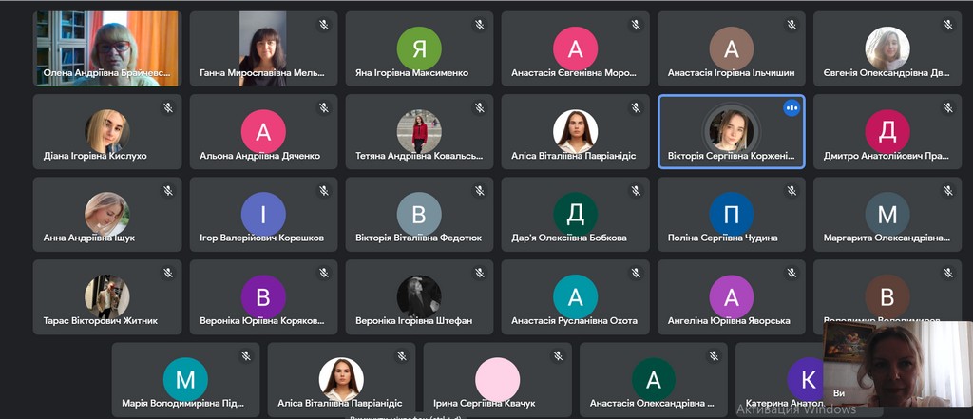Click the pink 'Д' avatar of Дмитро Анатолійович
Screen dimensions: 973x419
click(887, 131)
